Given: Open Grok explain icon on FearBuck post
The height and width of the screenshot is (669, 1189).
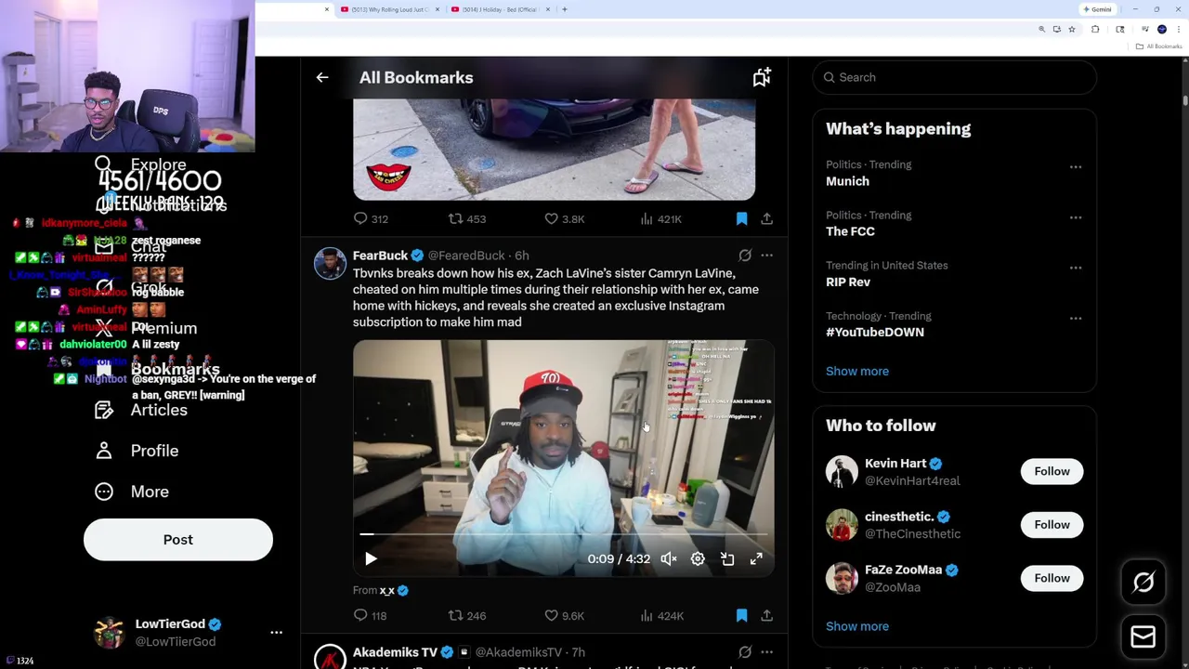Looking at the screenshot, I should [745, 256].
